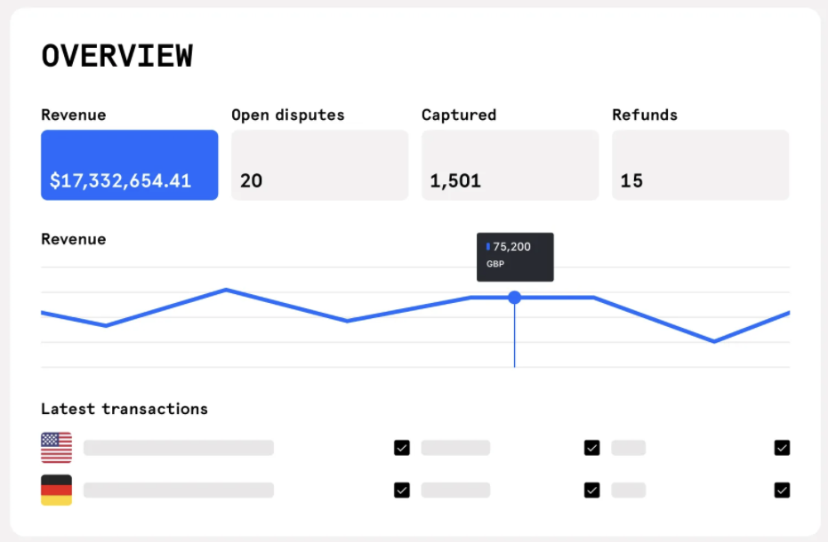The image size is (828, 542).
Task: Click the placeholder bar beside the US flag
Action: coord(178,448)
